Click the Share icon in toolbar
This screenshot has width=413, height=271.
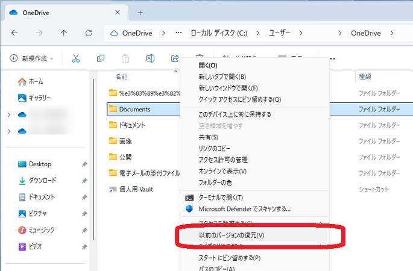[175, 58]
